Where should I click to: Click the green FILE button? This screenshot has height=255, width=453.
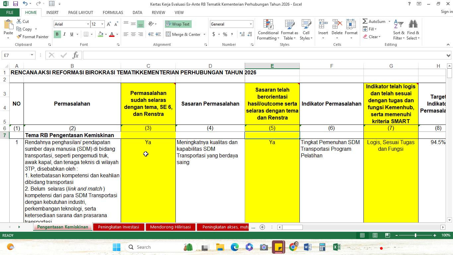coord(10,12)
